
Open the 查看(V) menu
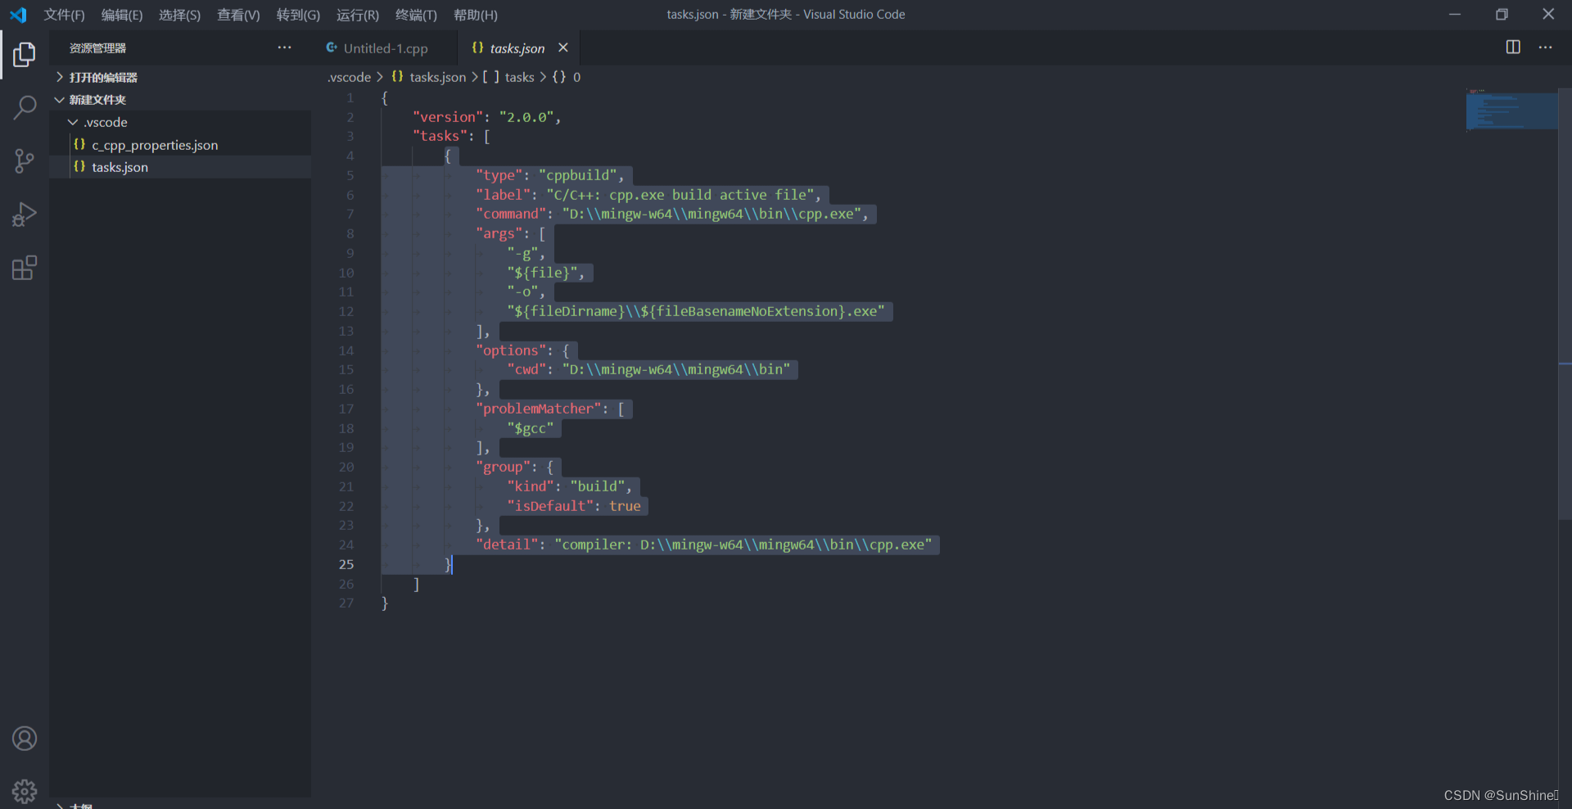pos(238,15)
